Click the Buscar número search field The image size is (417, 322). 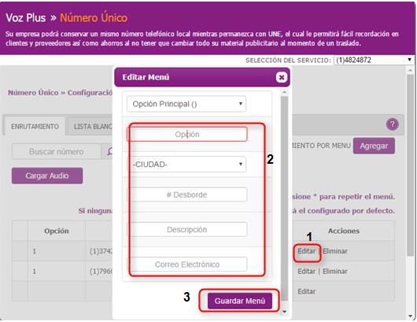56,151
